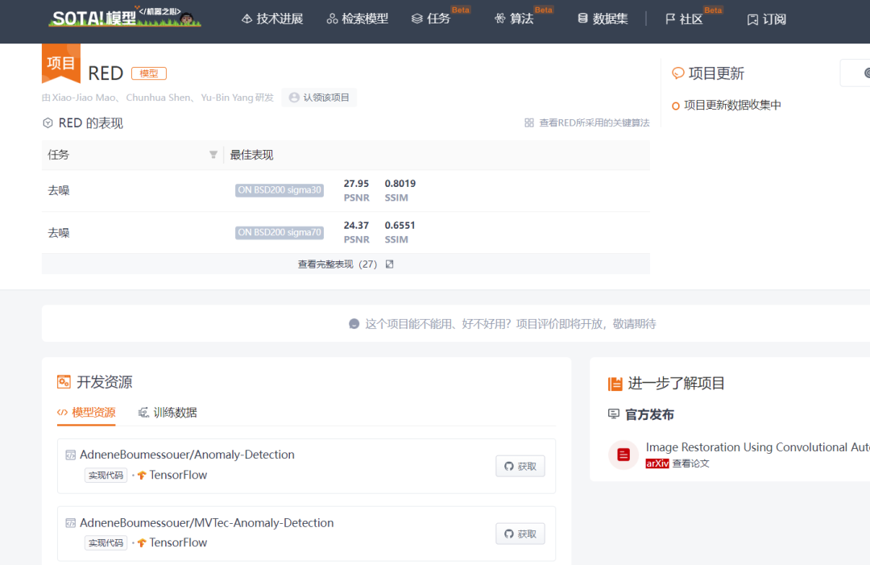Click the 技术进展 cube icon
The image size is (870, 565).
(x=247, y=19)
